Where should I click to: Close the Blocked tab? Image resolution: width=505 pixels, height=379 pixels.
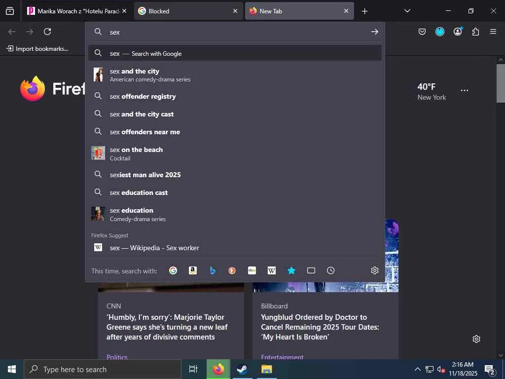[235, 11]
